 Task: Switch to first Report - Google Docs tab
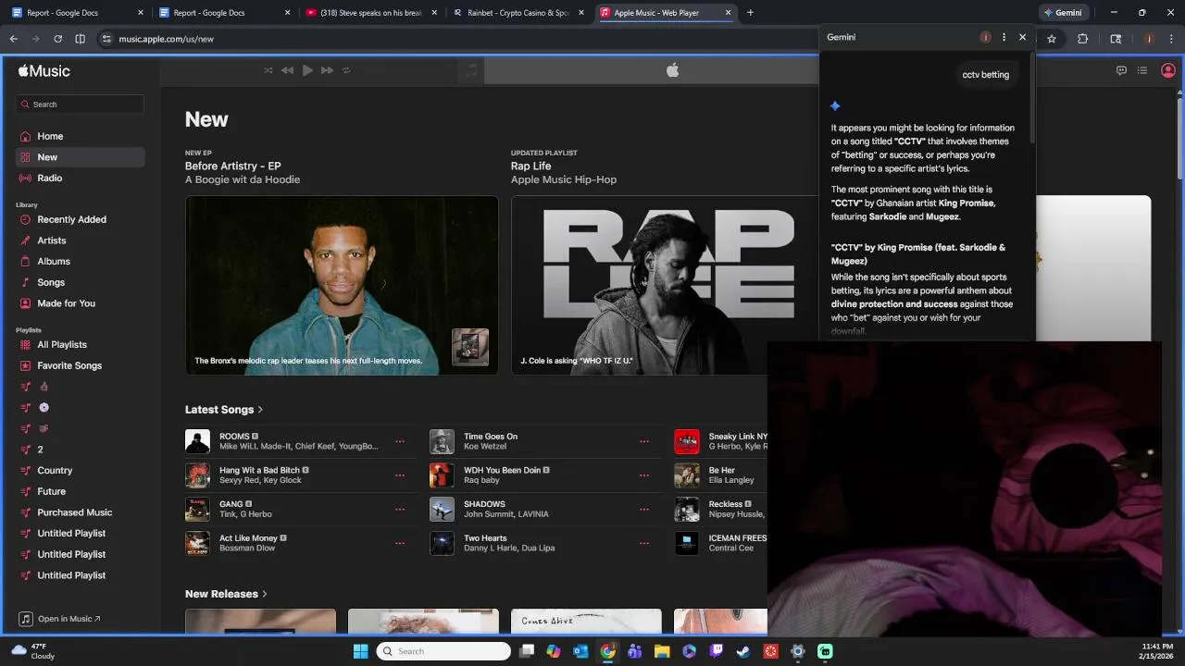[74, 13]
